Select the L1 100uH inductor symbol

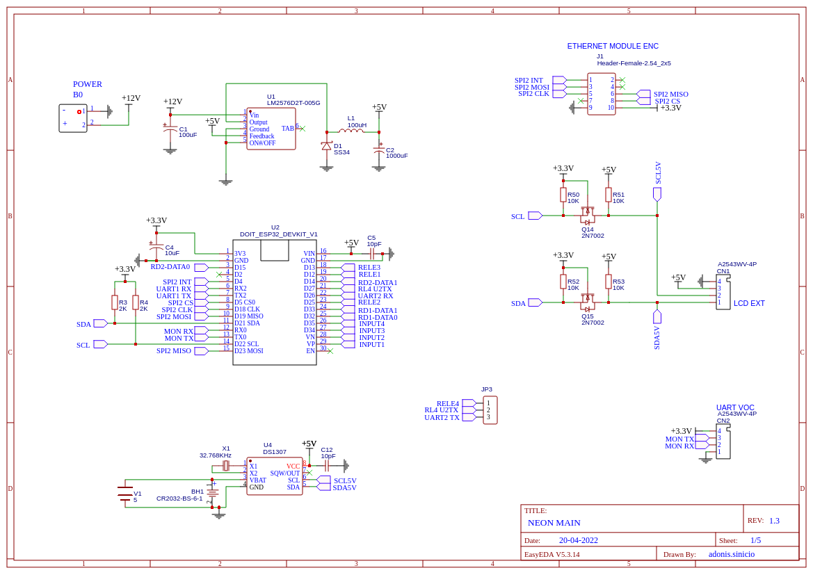pos(351,131)
